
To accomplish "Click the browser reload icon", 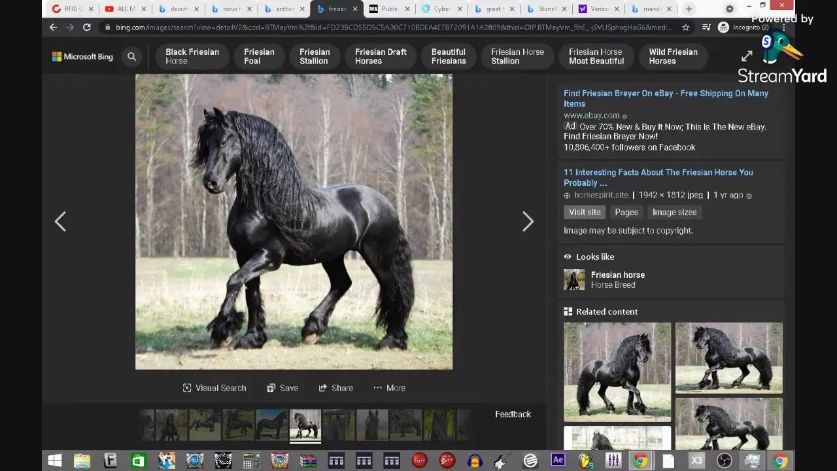I will 87,27.
